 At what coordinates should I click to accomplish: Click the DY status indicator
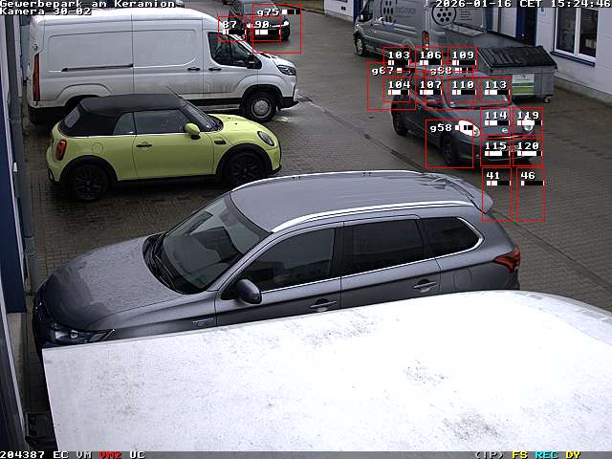click(x=573, y=454)
